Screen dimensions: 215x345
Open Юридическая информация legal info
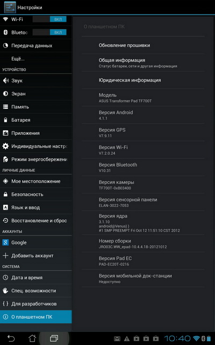click(143, 80)
